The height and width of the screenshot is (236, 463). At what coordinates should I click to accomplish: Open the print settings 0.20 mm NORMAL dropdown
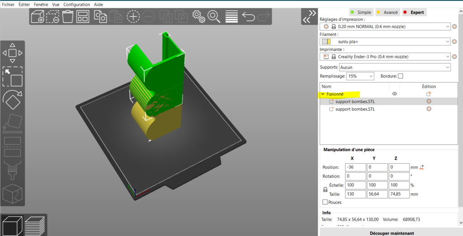click(x=385, y=27)
